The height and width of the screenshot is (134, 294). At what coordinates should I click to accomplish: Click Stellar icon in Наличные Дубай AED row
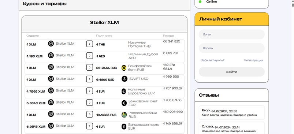[x=51, y=55]
